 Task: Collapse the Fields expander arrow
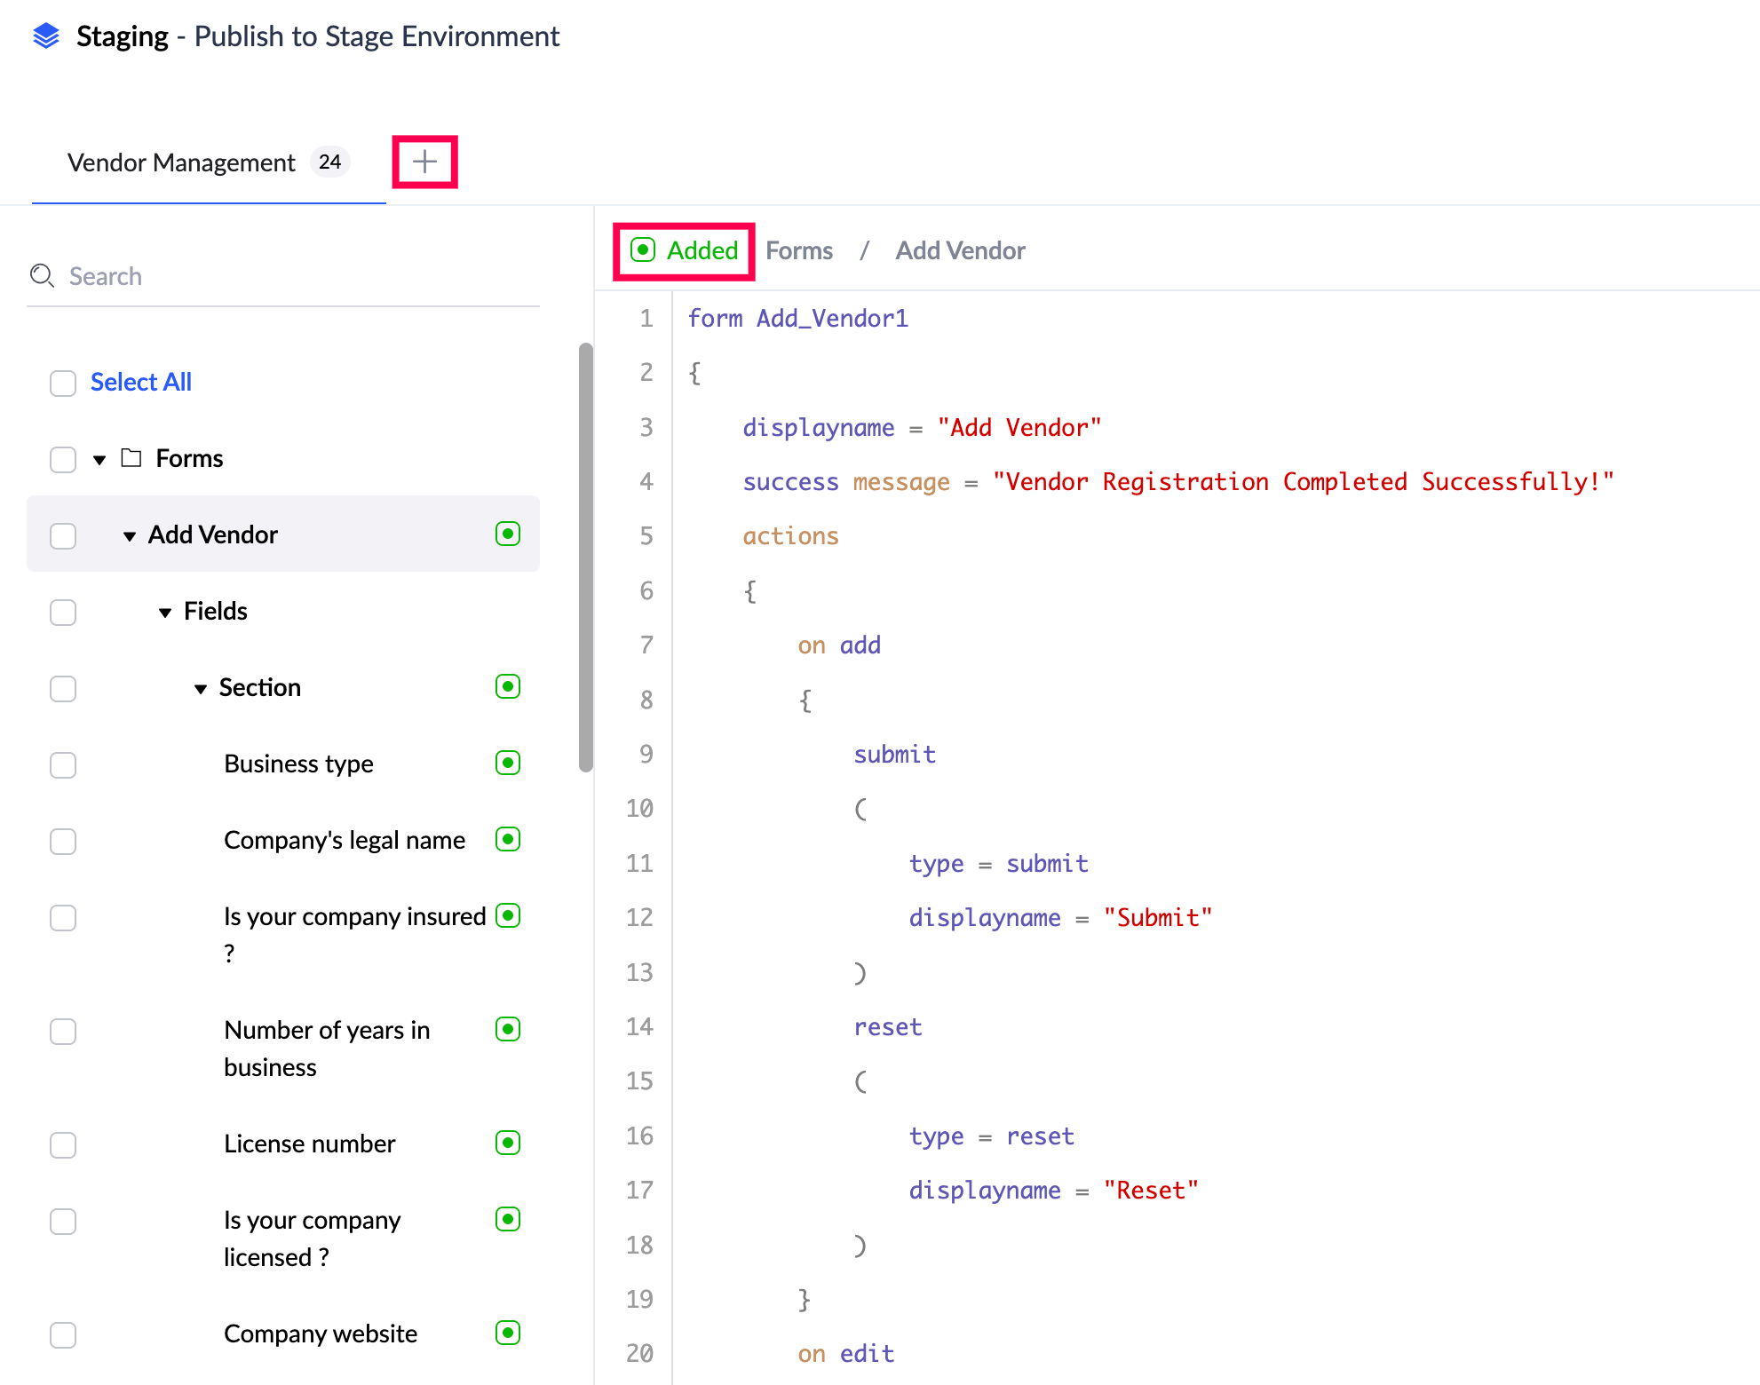165,612
